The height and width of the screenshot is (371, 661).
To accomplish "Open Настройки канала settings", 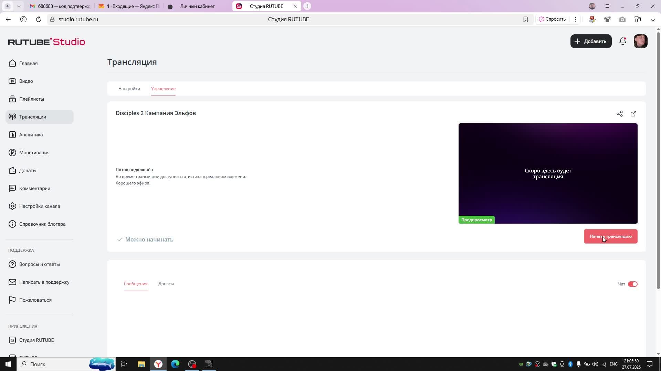I will [x=39, y=206].
